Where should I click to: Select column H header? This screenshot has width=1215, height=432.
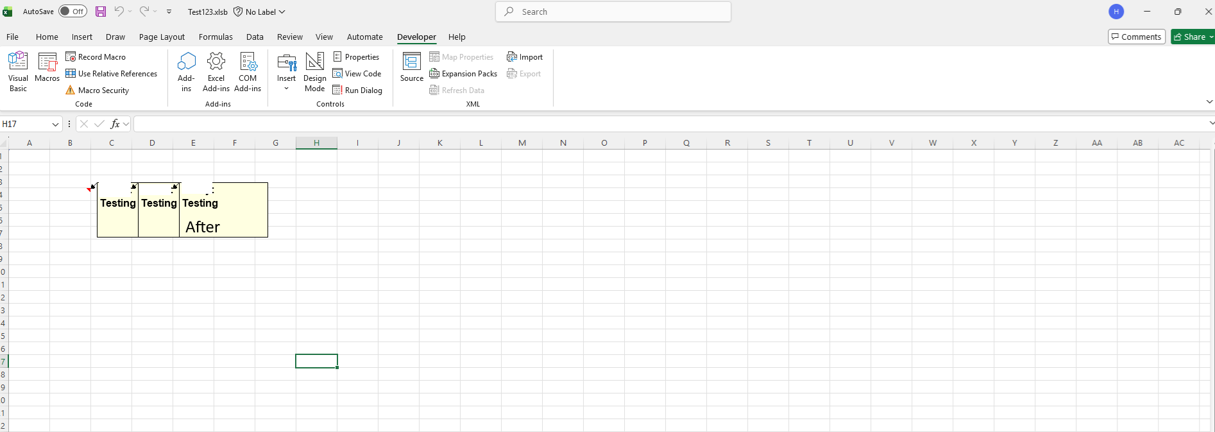coord(316,143)
